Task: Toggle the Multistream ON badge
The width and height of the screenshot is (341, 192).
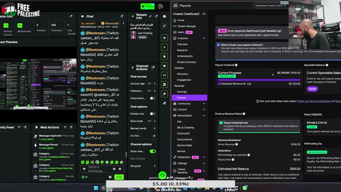Action: [x=20, y=26]
